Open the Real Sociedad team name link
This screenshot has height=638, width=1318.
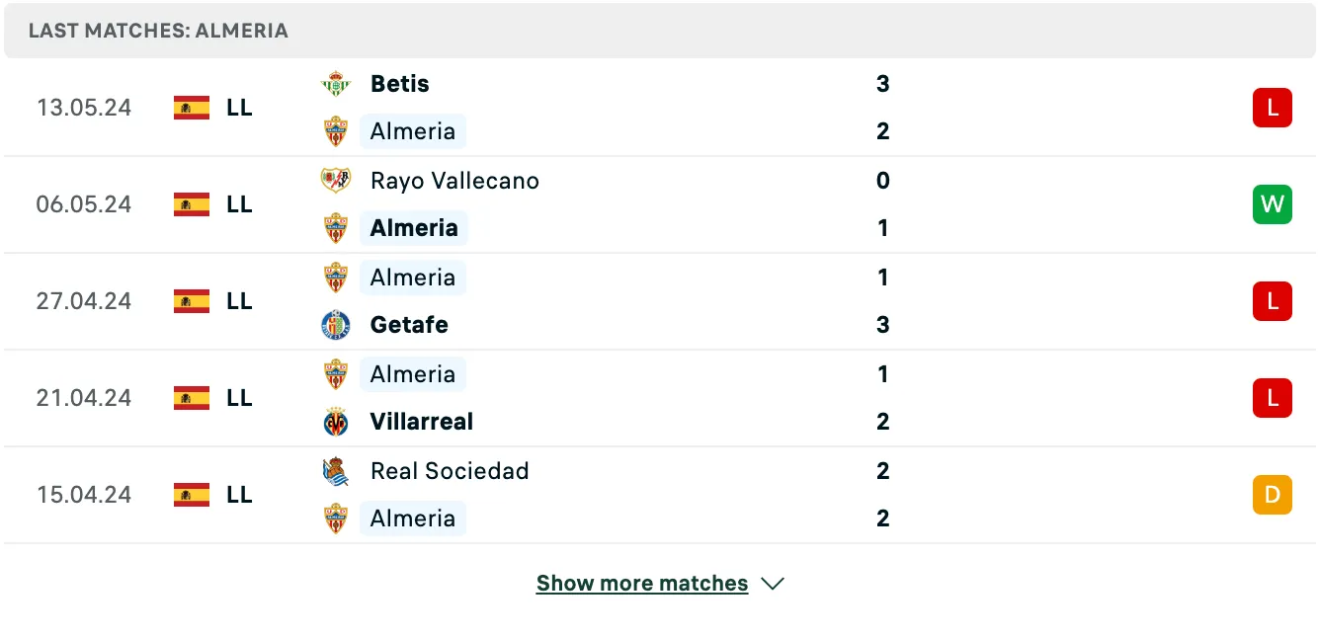(x=450, y=471)
